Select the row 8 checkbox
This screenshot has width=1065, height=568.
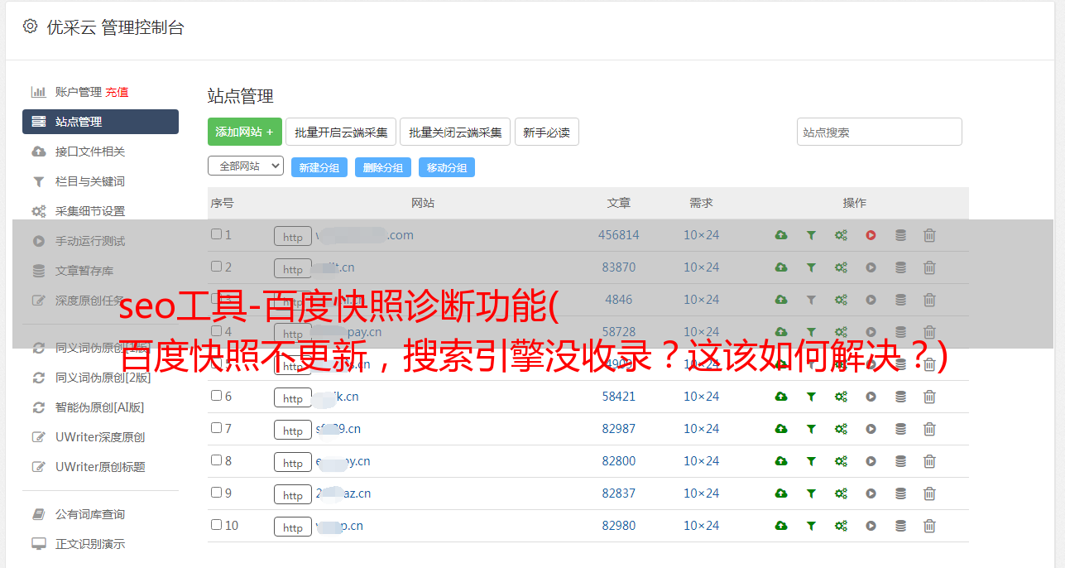click(x=216, y=460)
